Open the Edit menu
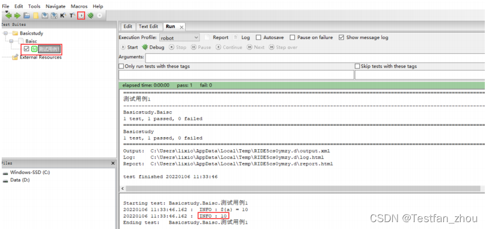486x229 pixels. [18, 6]
